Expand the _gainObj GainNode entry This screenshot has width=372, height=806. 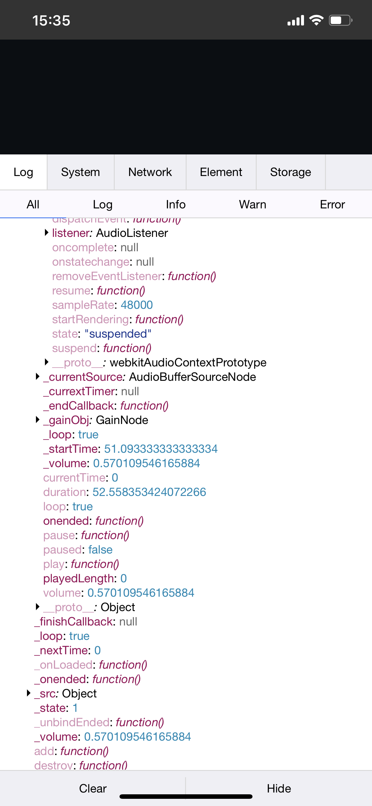tap(37, 420)
